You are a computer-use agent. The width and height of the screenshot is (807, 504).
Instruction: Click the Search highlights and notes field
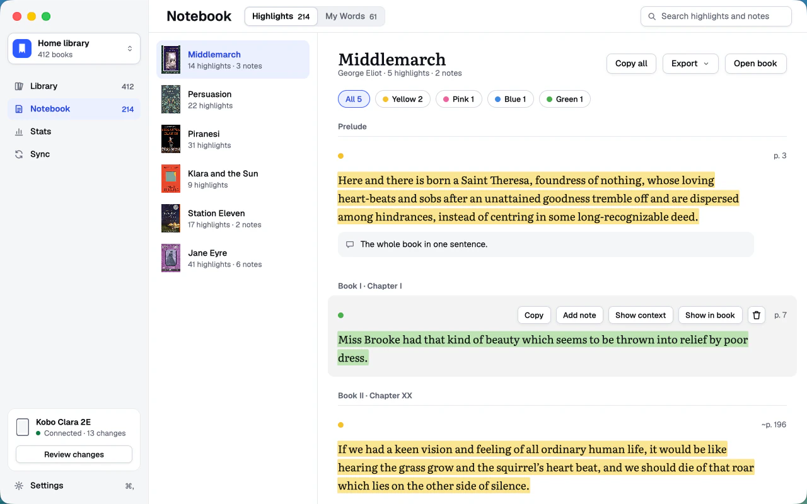(716, 16)
